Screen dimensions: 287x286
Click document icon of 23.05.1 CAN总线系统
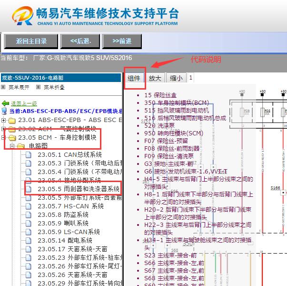click(x=29, y=154)
